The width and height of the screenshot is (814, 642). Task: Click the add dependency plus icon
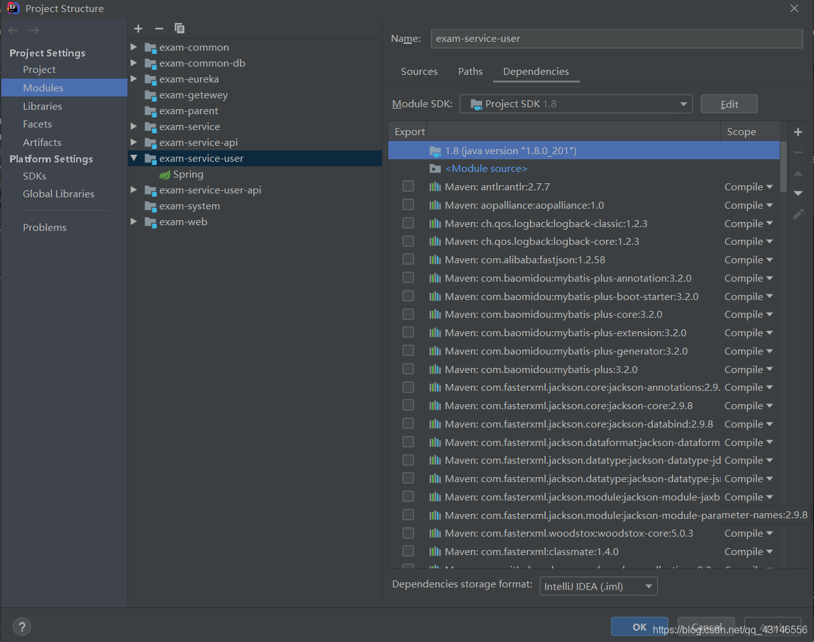click(798, 132)
